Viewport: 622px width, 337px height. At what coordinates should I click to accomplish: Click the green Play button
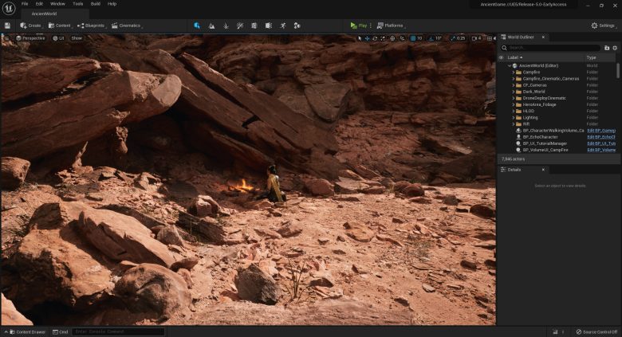358,25
